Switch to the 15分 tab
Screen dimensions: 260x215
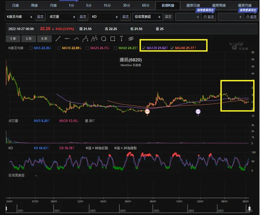[x=107, y=6]
